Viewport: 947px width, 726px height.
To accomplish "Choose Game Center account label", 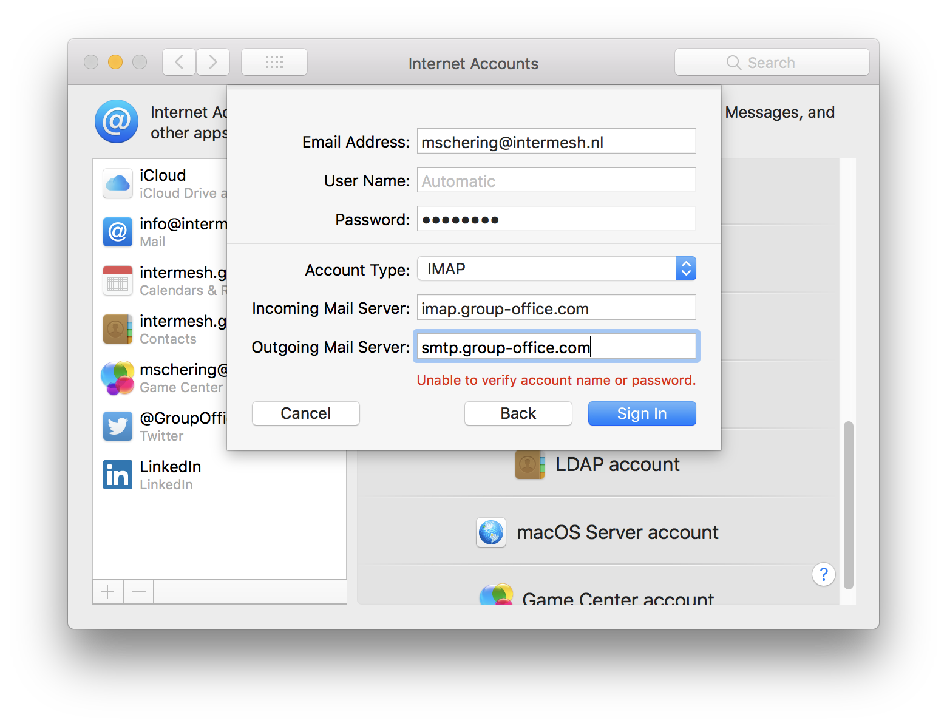I will (x=618, y=597).
